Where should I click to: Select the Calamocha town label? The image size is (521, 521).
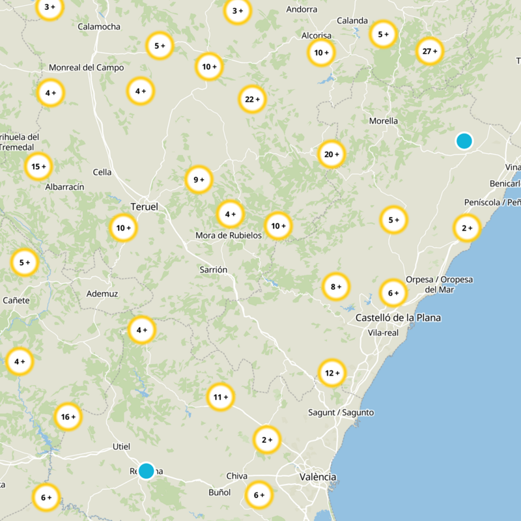pyautogui.click(x=99, y=27)
